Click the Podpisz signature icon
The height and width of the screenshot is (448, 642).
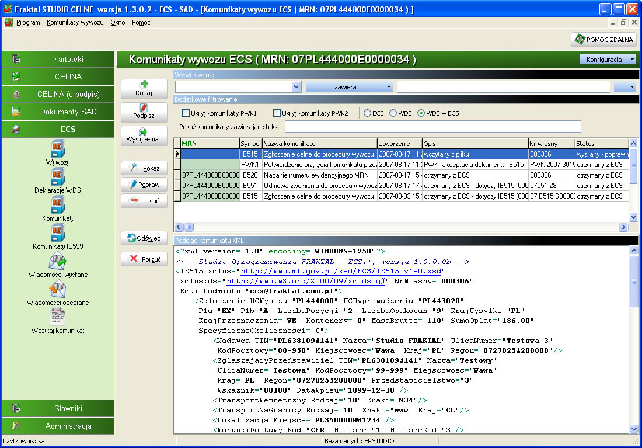[144, 107]
